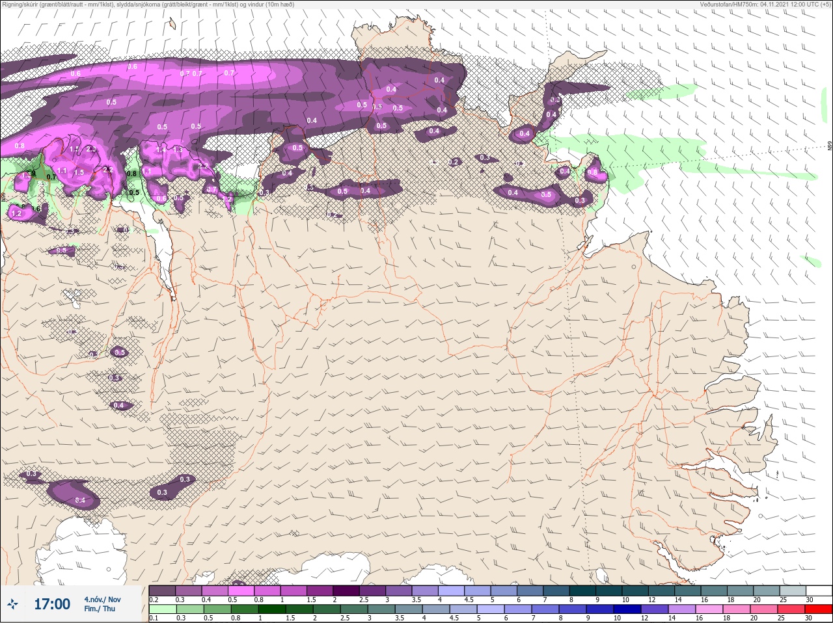Click the weekday label 'Fim./ Thu'
Image resolution: width=833 pixels, height=623 pixels.
click(x=100, y=609)
